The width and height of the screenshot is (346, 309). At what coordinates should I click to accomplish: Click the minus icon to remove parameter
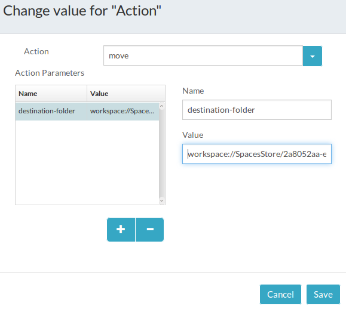point(150,230)
